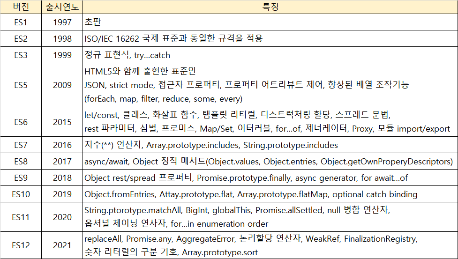This screenshot has height=259, width=458.
Task: Select the '(forEach, map, filter, reduce, some, every)' line
Action: pos(163,99)
